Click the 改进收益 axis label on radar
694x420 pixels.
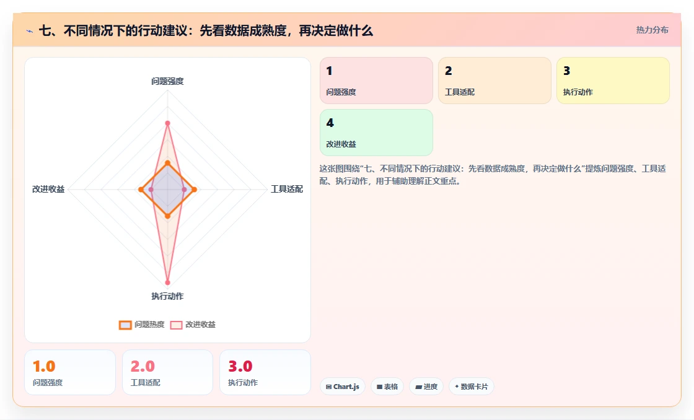(x=48, y=189)
